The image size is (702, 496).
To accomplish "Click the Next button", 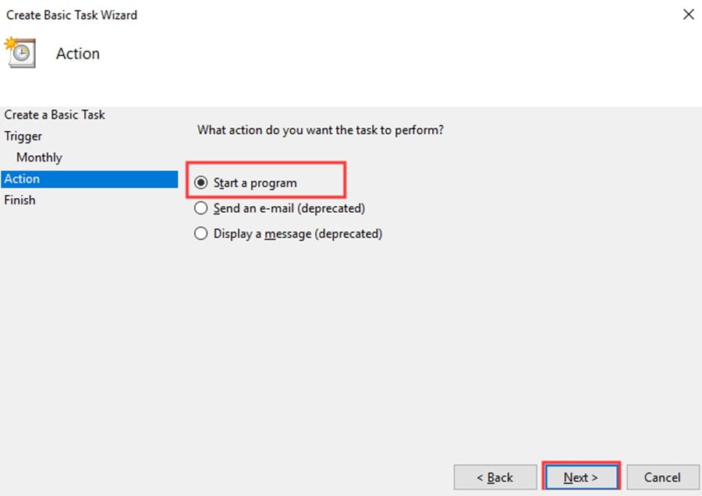I will click(581, 477).
